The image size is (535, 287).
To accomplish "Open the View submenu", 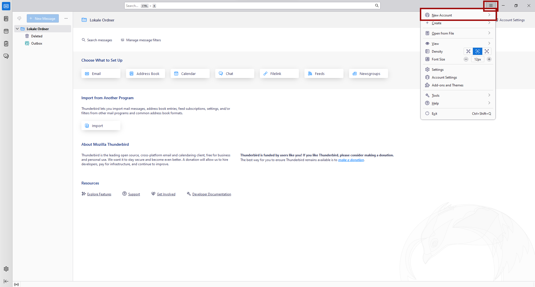I will [458, 44].
